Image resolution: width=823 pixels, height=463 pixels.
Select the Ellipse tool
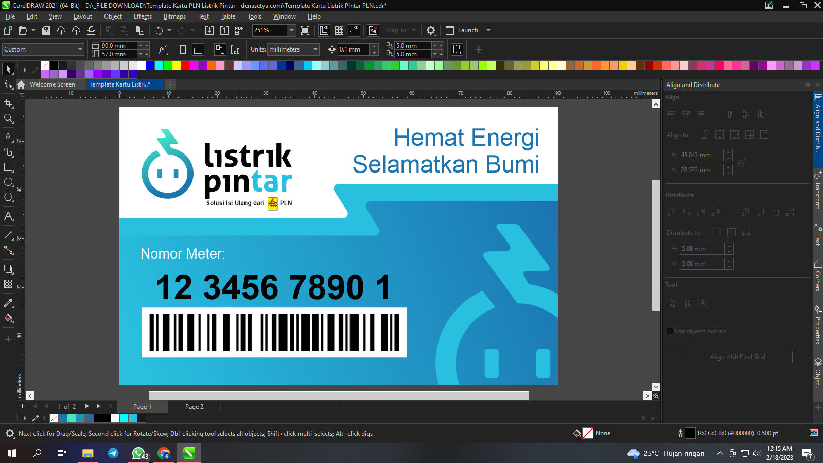pyautogui.click(x=8, y=182)
